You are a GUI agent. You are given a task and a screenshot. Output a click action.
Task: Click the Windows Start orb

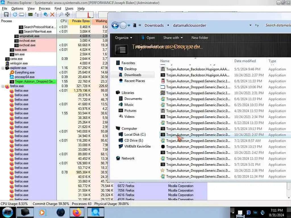[8, 212]
